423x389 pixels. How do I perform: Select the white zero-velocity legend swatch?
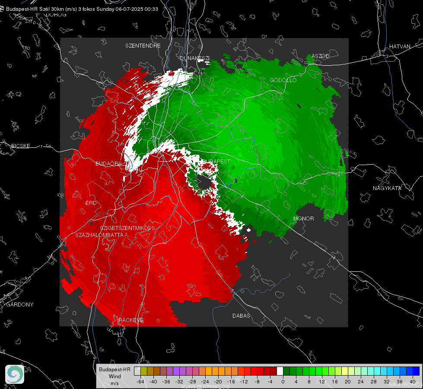280,371
